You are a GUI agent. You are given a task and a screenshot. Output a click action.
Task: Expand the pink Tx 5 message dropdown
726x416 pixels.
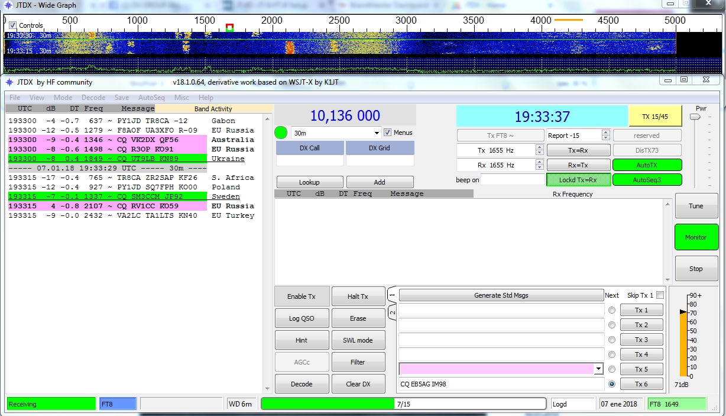[598, 369]
